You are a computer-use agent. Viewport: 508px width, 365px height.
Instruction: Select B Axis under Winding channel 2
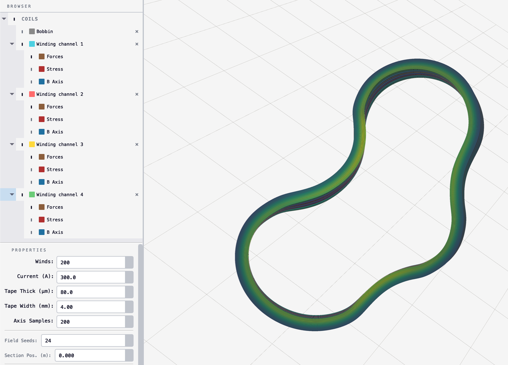click(83, 132)
